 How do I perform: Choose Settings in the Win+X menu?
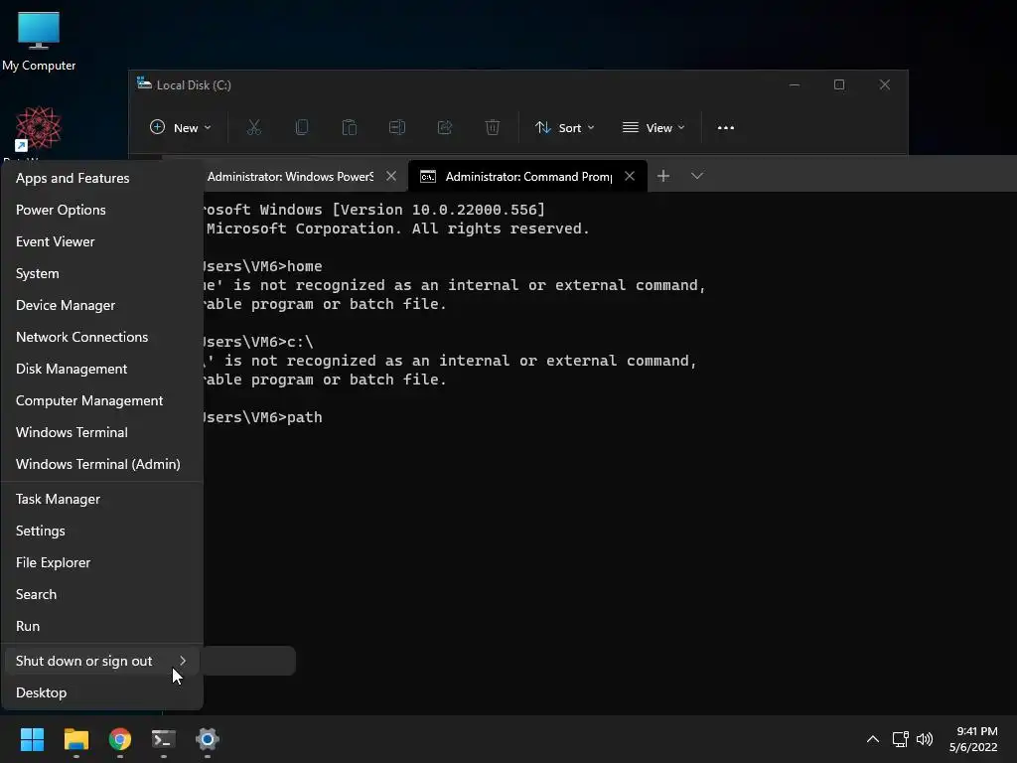click(102, 531)
